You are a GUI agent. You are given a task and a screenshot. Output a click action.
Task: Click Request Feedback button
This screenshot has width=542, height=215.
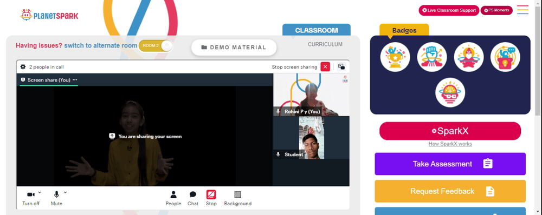pos(450,191)
